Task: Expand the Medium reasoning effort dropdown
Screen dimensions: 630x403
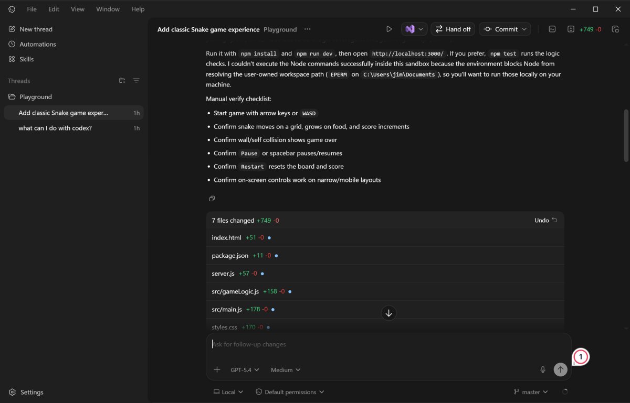Action: (286, 370)
